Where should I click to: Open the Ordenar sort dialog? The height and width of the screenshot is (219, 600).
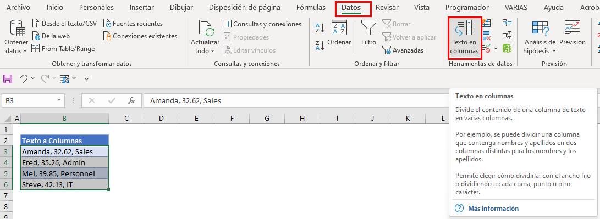(339, 33)
